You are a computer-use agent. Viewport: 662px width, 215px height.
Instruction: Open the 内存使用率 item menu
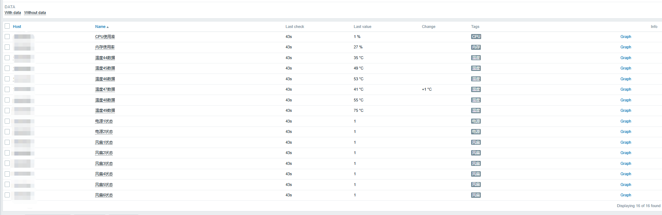pos(105,47)
